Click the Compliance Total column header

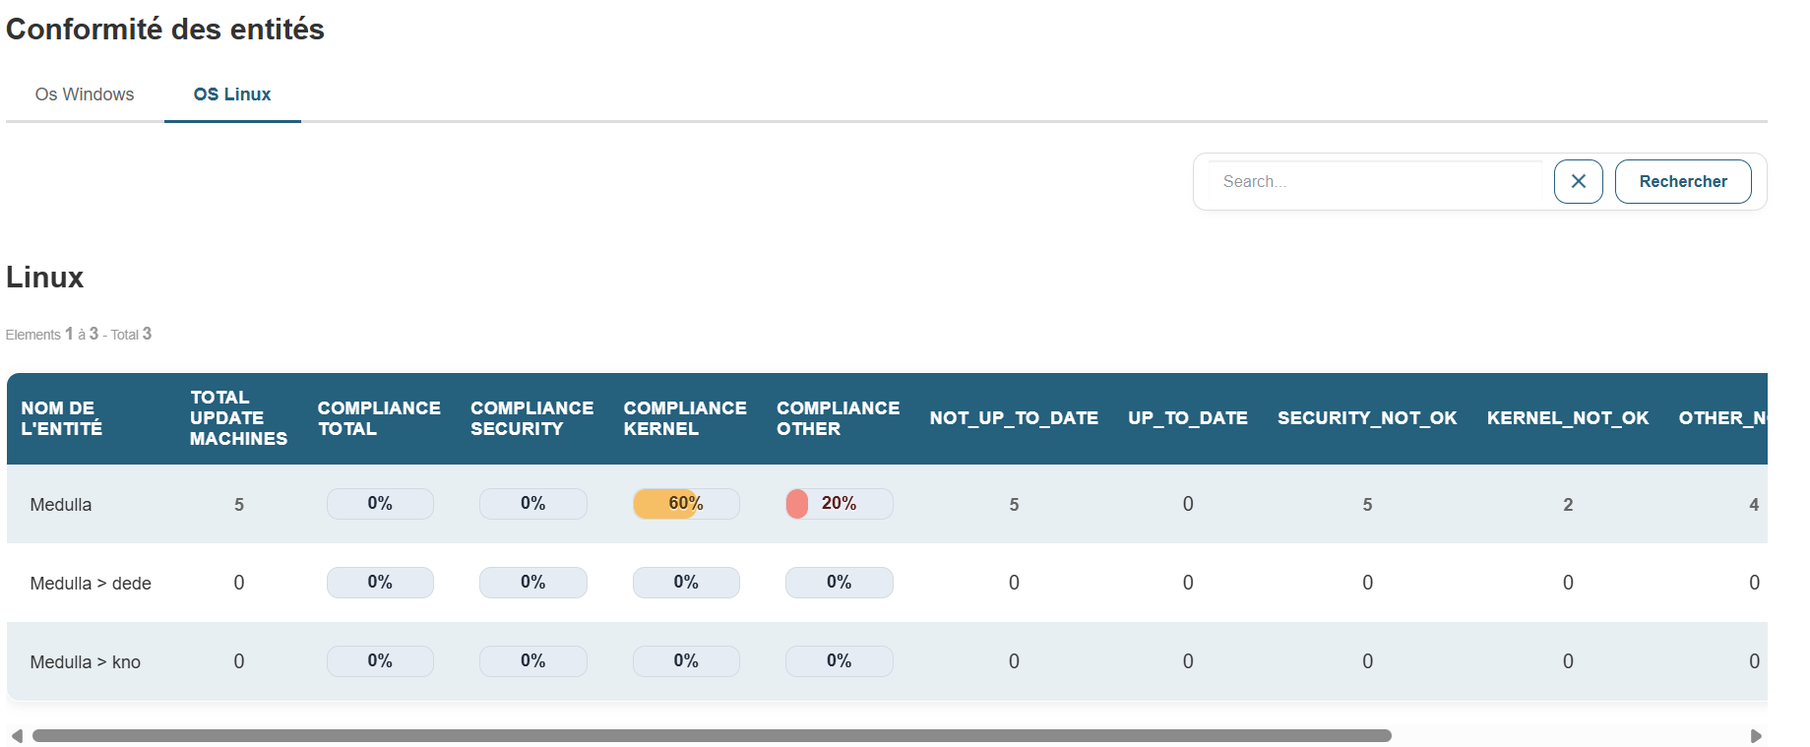[x=379, y=418]
